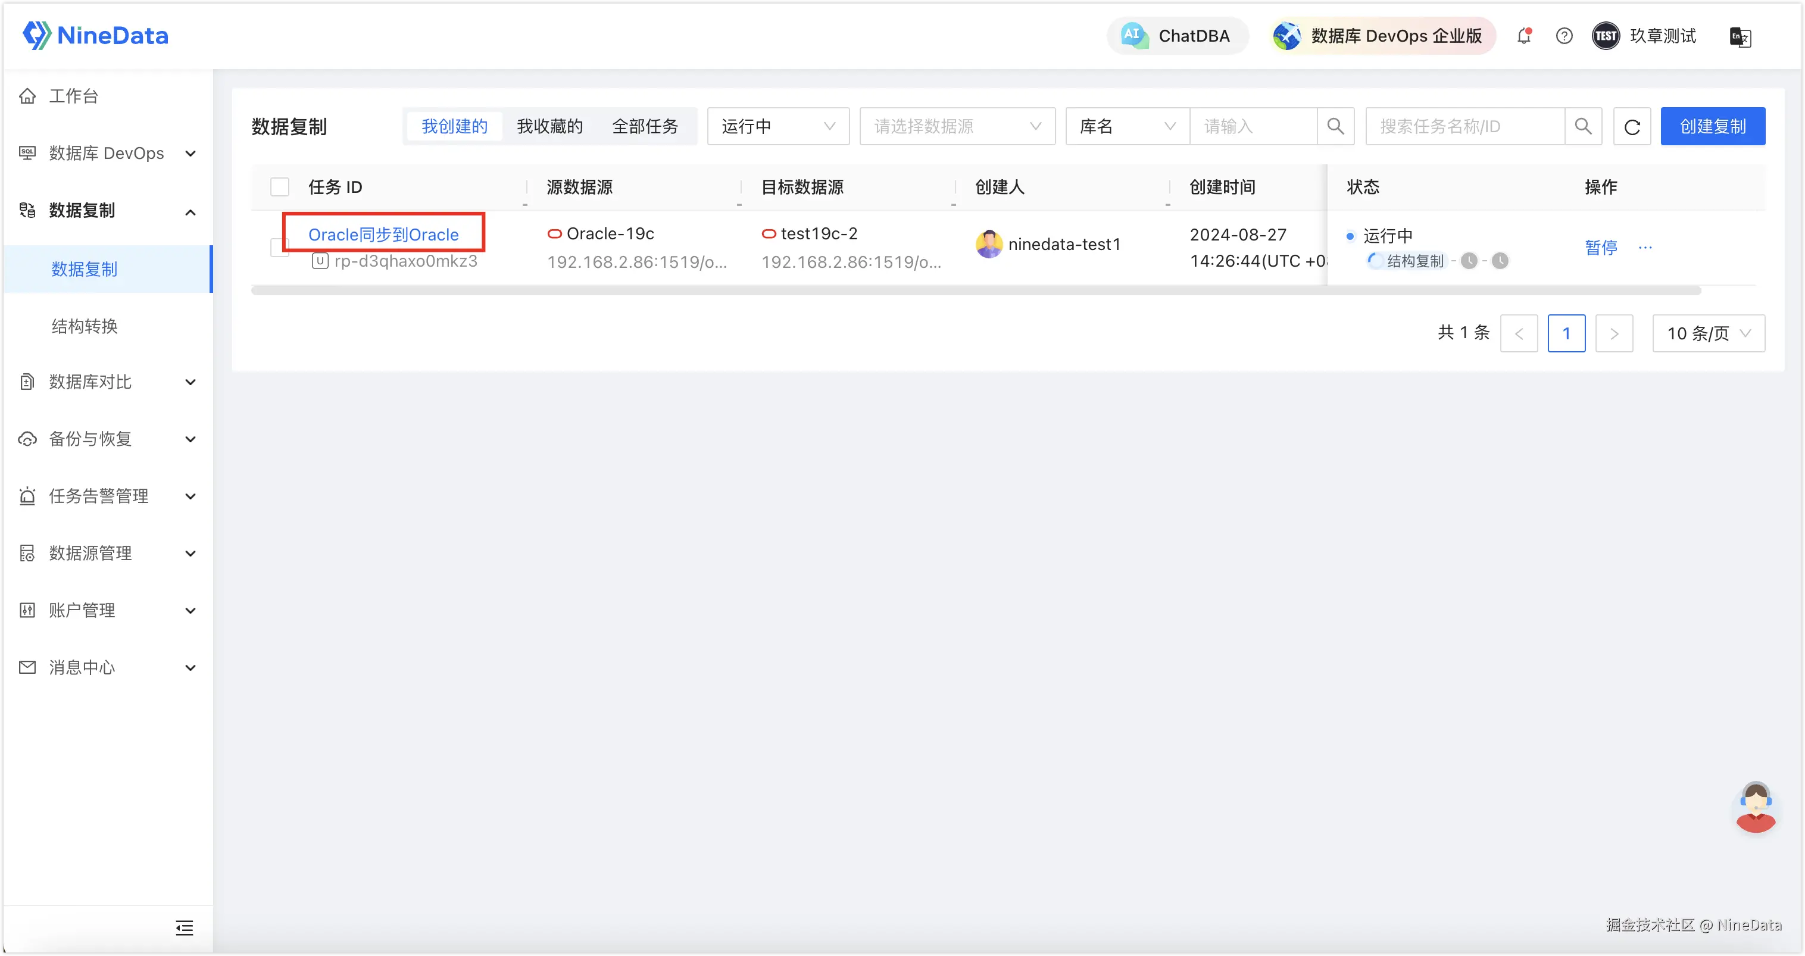Viewport: 1805px width, 956px height.
Task: Open the help question mark icon
Action: [1564, 36]
